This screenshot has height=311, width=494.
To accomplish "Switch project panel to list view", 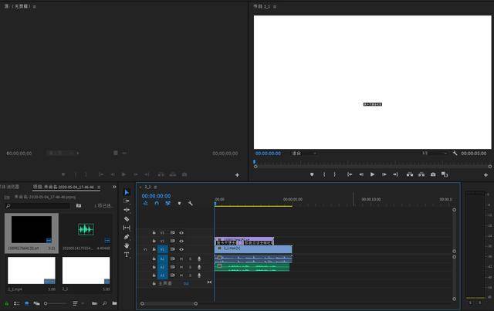I will (x=17, y=303).
